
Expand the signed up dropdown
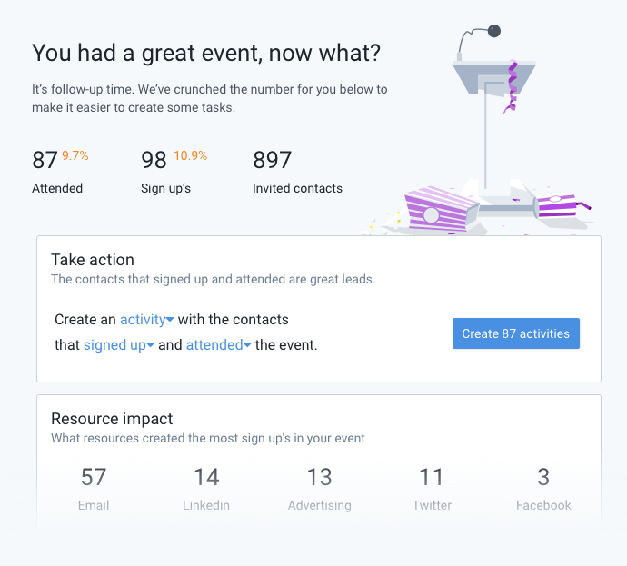click(x=119, y=344)
